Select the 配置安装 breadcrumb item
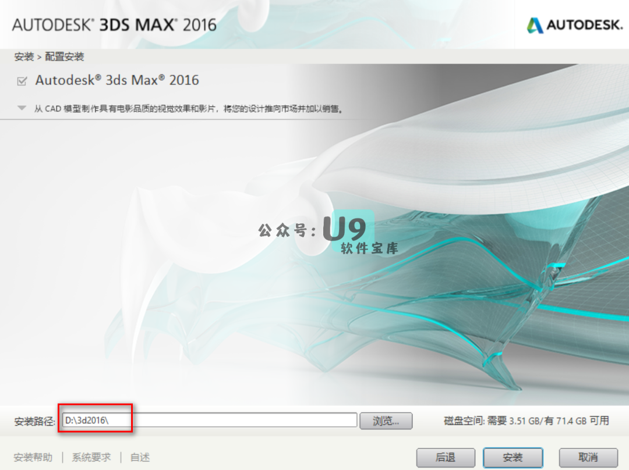 (x=65, y=57)
